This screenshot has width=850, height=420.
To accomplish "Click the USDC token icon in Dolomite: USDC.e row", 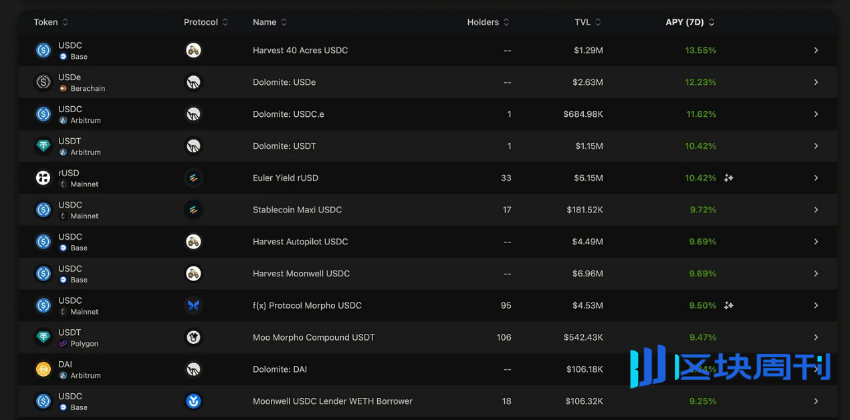I will (43, 114).
